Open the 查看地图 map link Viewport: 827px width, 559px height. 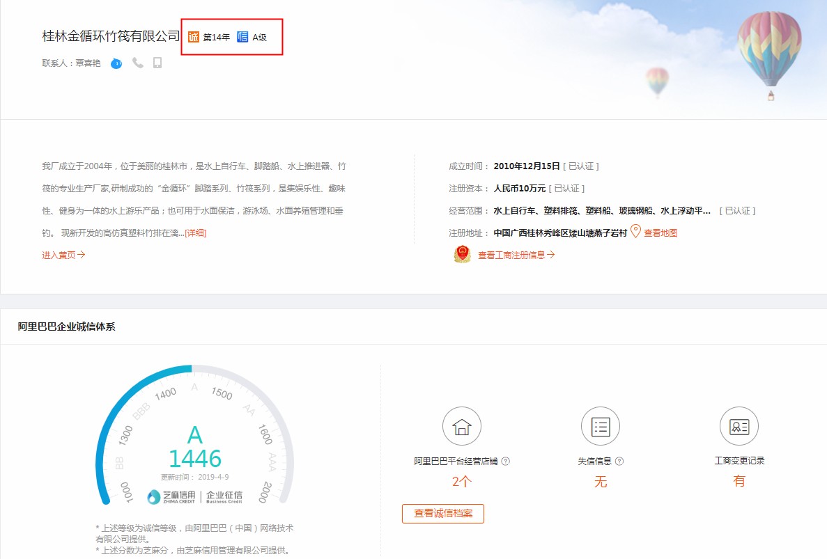660,233
